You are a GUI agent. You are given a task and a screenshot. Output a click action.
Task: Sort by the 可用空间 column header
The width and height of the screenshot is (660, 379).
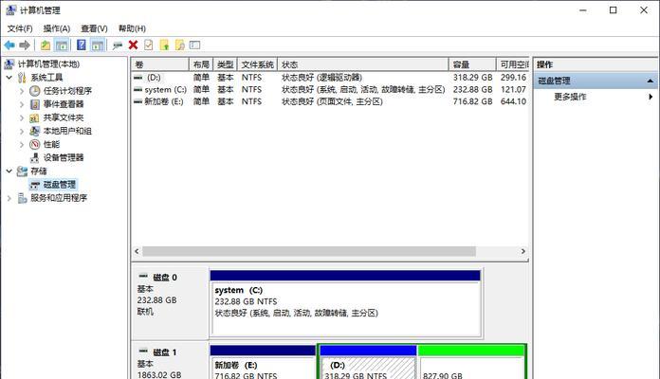tap(513, 64)
